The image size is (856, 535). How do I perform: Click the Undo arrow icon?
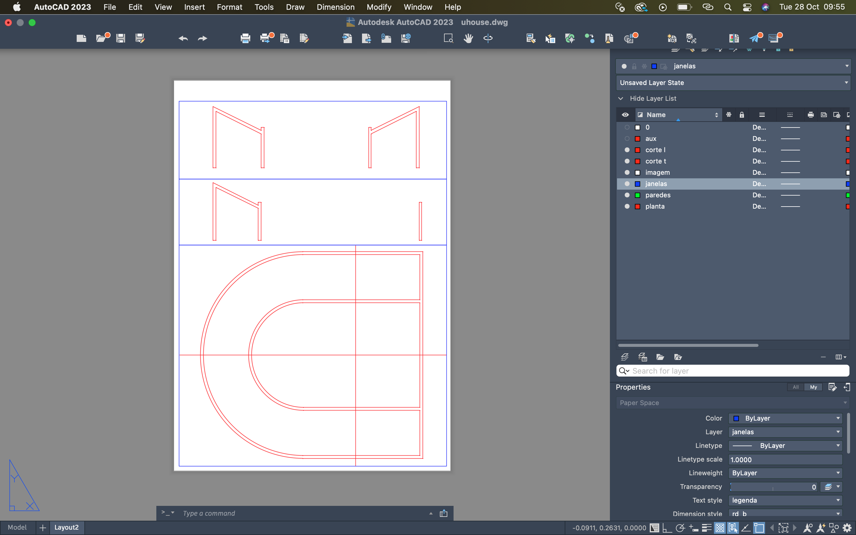pos(183,38)
